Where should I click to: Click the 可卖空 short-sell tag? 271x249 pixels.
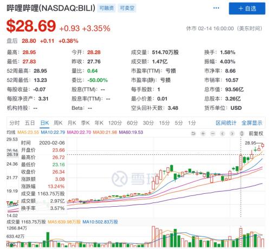tap(127, 8)
